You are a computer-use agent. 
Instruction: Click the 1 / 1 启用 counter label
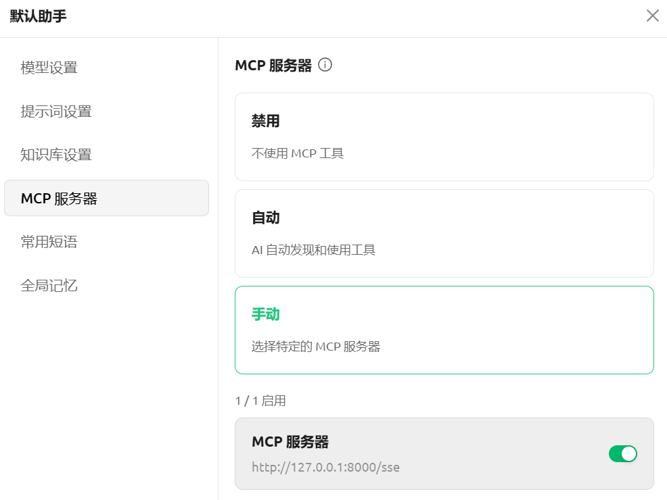(x=260, y=401)
